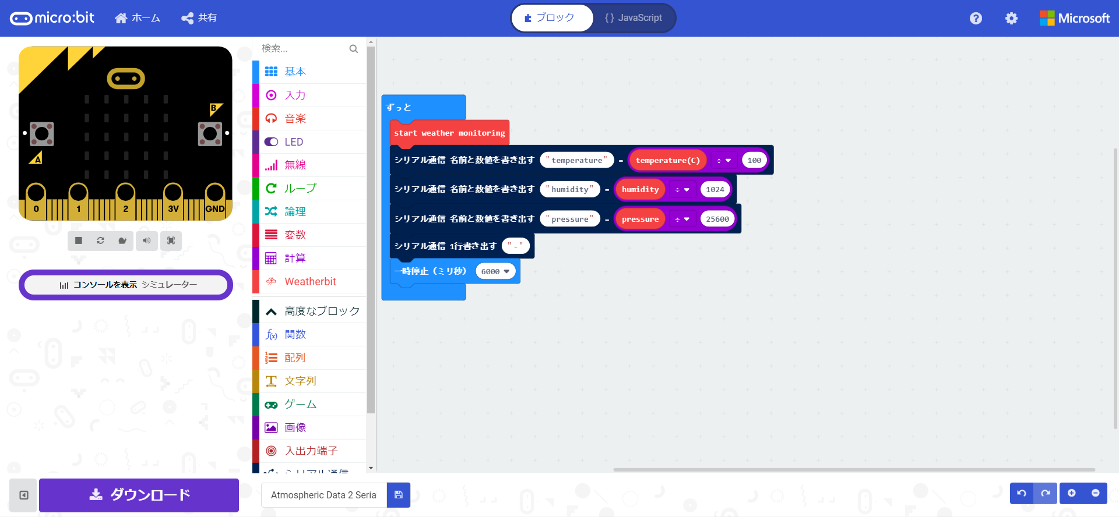Open the Weatherbit block category

click(x=309, y=281)
